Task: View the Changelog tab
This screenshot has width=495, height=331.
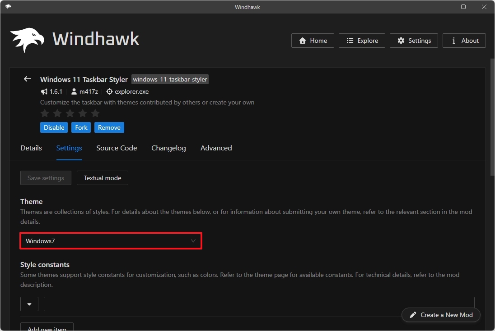Action: click(x=168, y=148)
